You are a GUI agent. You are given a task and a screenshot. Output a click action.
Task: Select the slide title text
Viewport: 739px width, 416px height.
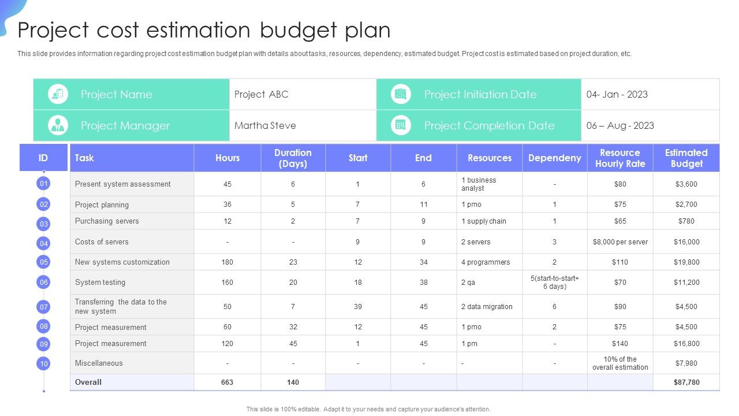pyautogui.click(x=204, y=30)
